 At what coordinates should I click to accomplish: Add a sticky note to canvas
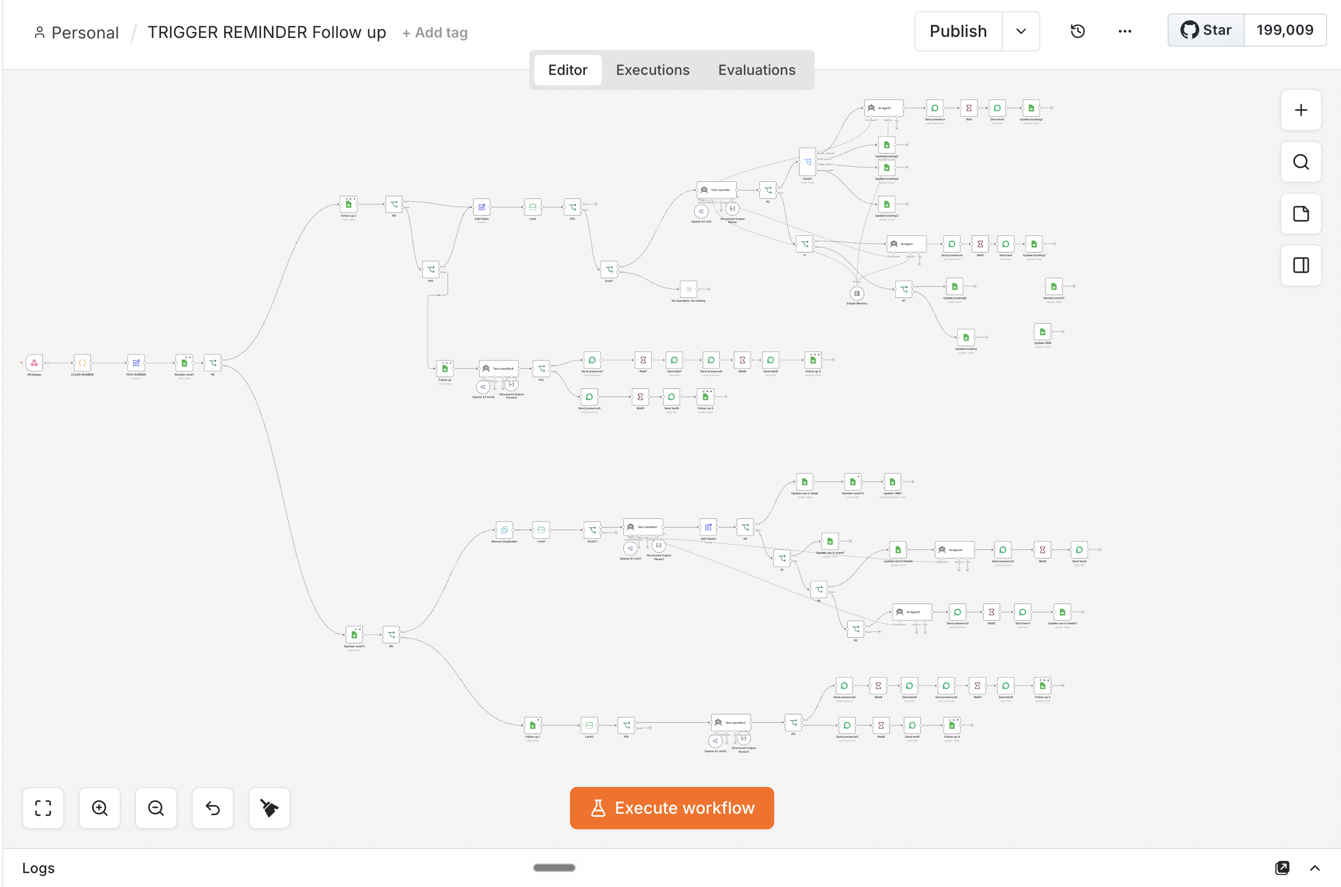click(x=1301, y=213)
